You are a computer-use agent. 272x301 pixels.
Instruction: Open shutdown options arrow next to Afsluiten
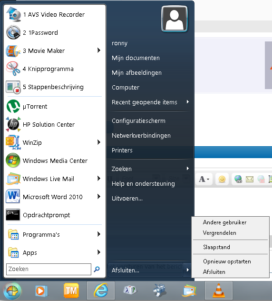[187, 270]
